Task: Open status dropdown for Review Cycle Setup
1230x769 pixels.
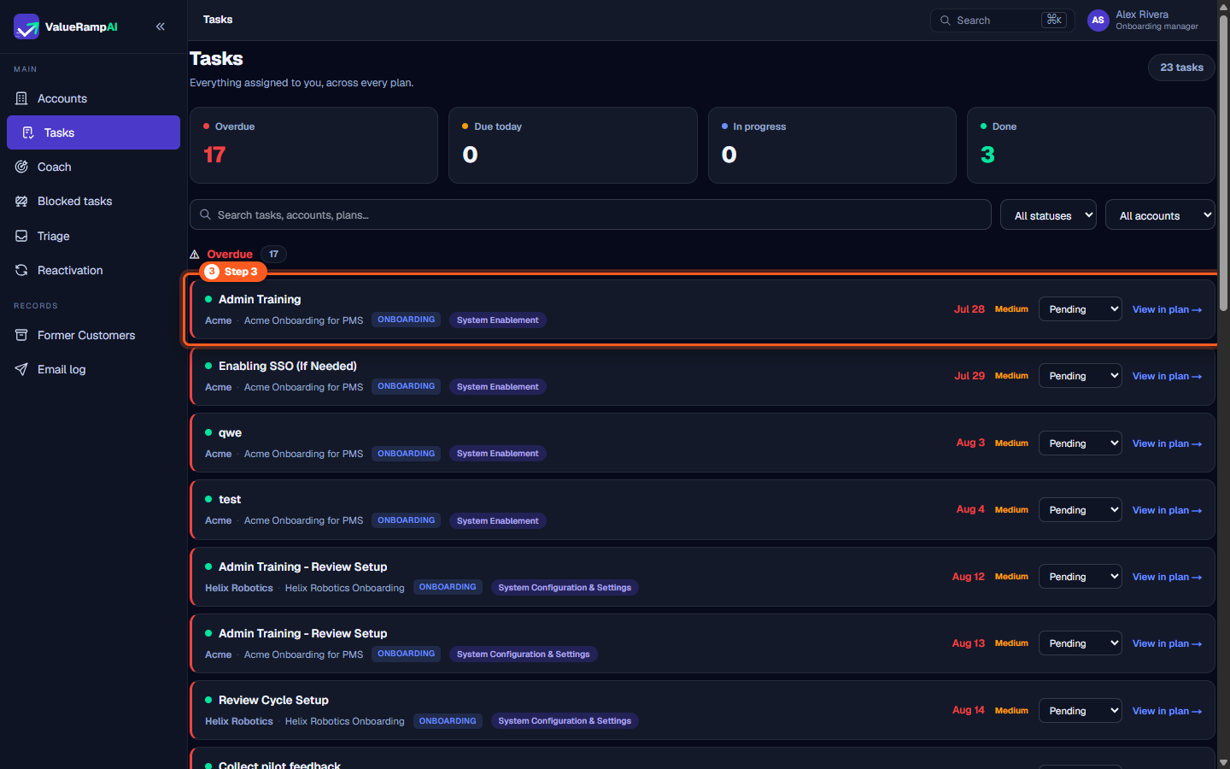Action: (x=1080, y=711)
